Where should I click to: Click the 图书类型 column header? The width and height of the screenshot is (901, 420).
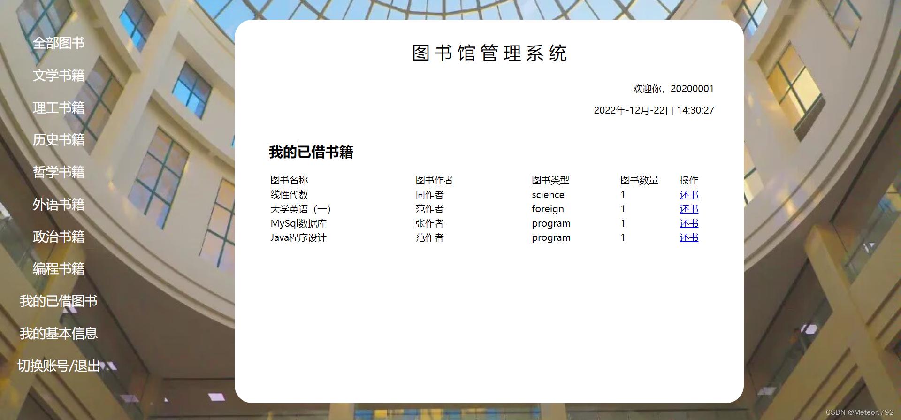[550, 180]
